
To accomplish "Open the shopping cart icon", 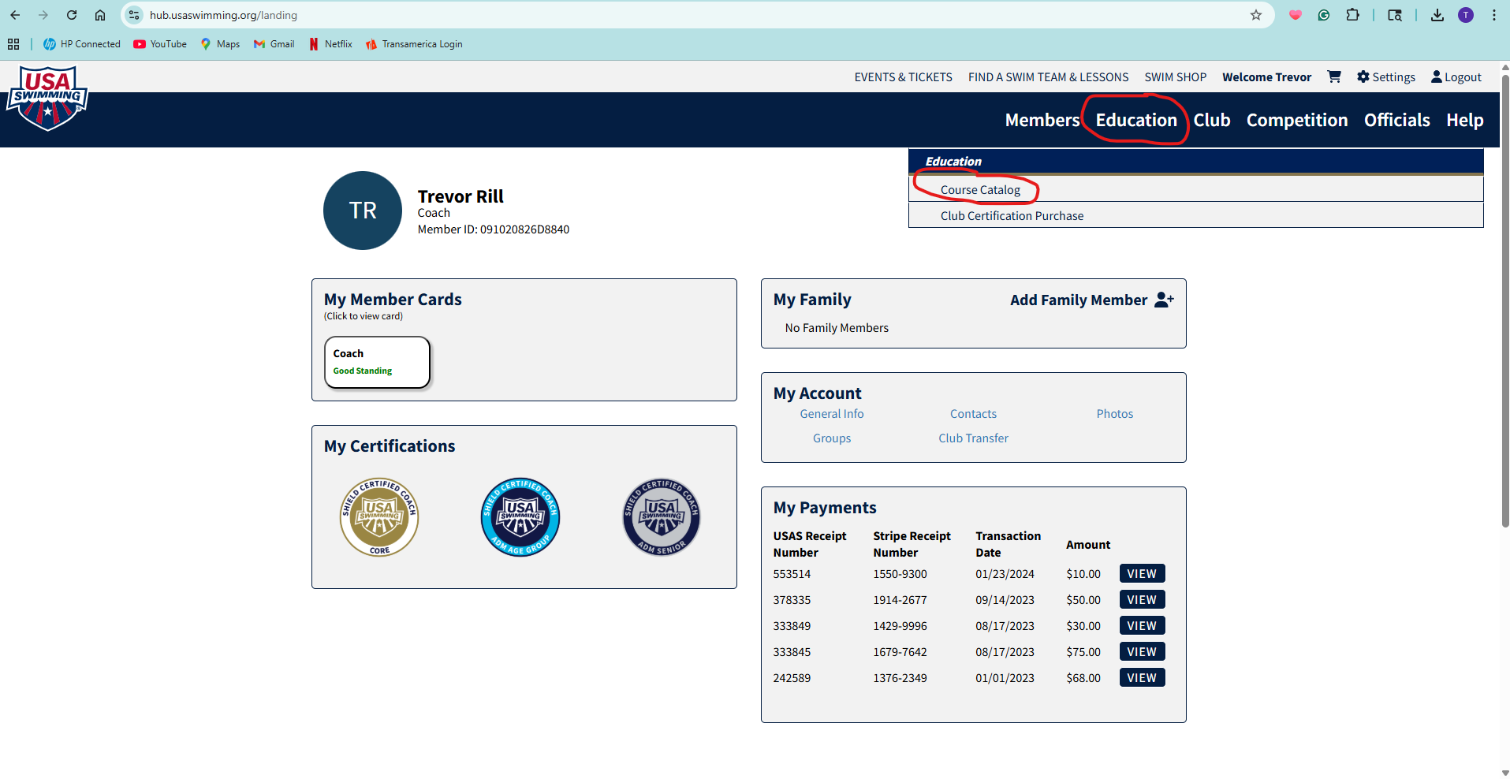I will pos(1334,76).
